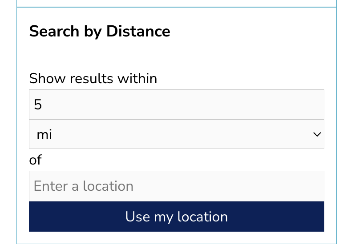Click the Show results within label
This screenshot has width=347, height=249.
tap(93, 78)
